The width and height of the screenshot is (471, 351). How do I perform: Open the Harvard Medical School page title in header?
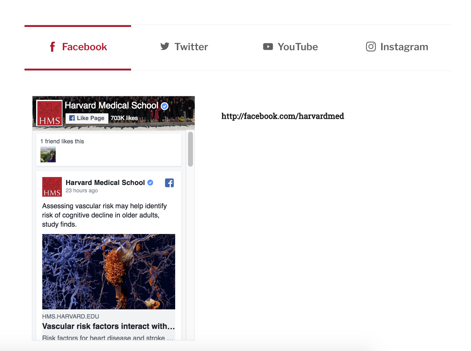click(x=111, y=105)
